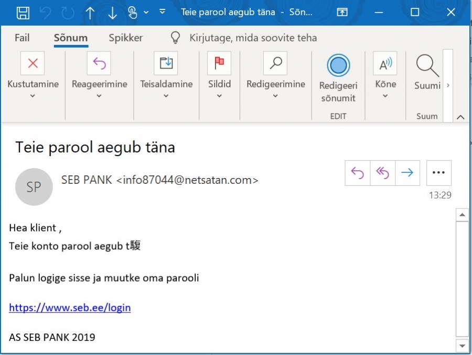This screenshot has height=355, width=472.
Task: Toggle touch/mouse mode icon
Action: point(133,13)
